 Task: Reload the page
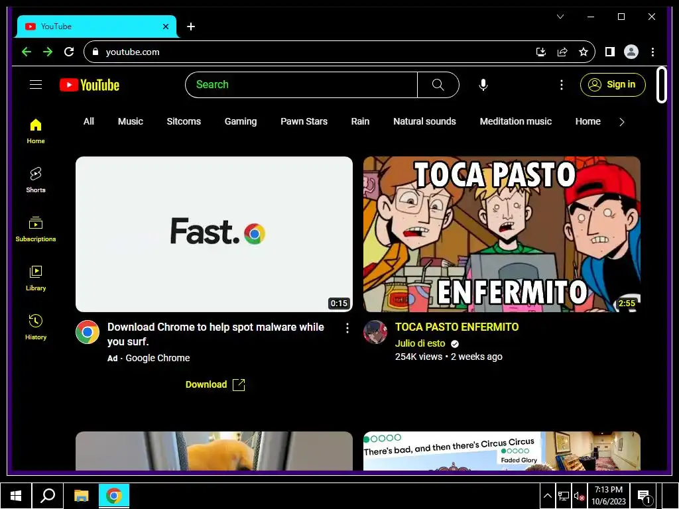pos(69,52)
